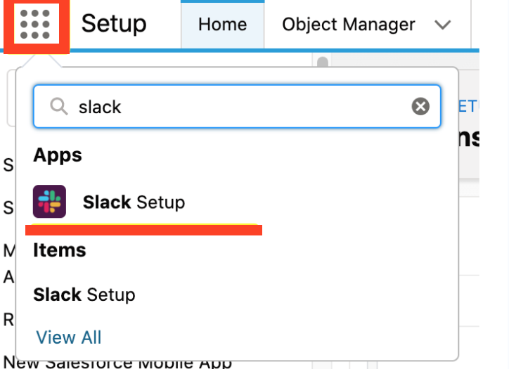
Task: Grab the gray scrollbar handle behind the panel
Action: pos(323,62)
